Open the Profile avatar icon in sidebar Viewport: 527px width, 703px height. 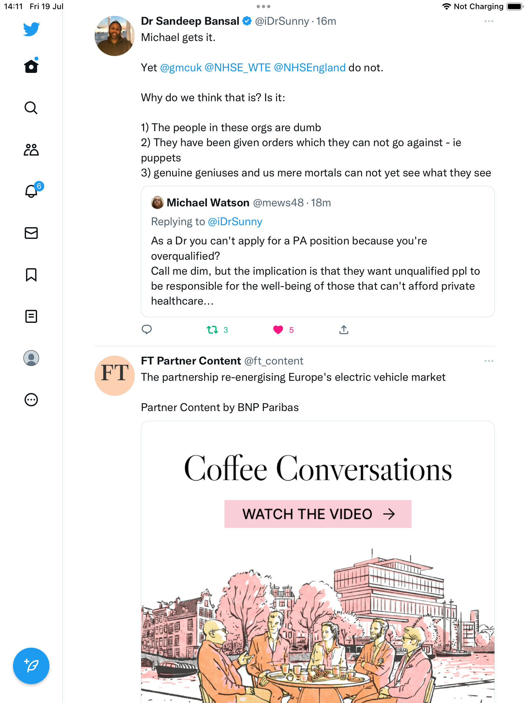[31, 358]
